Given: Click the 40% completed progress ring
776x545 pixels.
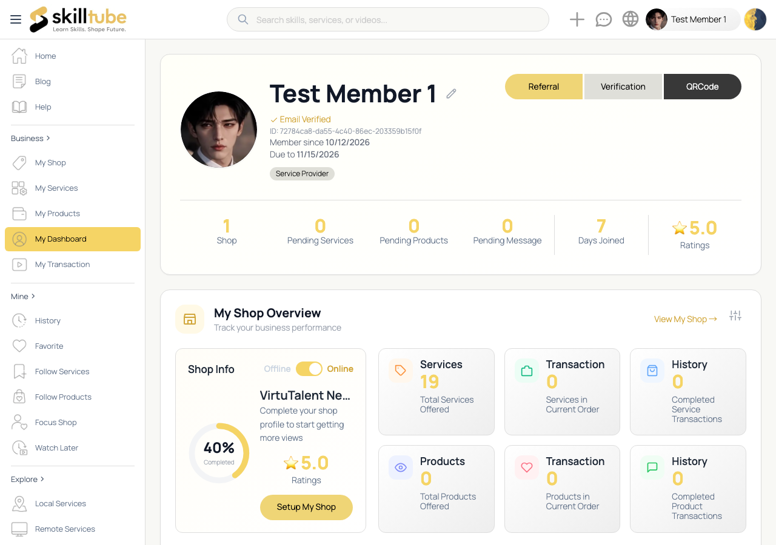Looking at the screenshot, I should pos(219,452).
